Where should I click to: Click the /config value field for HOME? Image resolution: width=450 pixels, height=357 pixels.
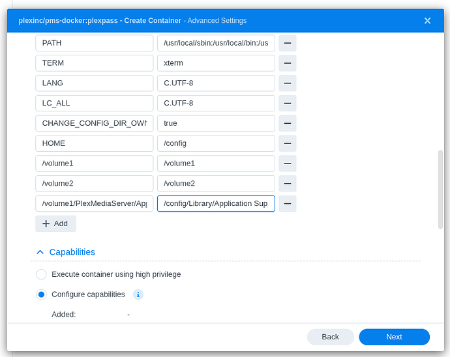pos(216,143)
